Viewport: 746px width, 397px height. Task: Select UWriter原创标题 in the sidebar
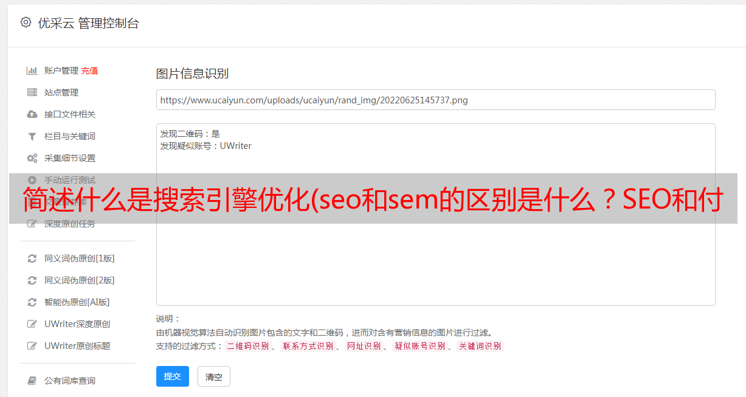[77, 346]
